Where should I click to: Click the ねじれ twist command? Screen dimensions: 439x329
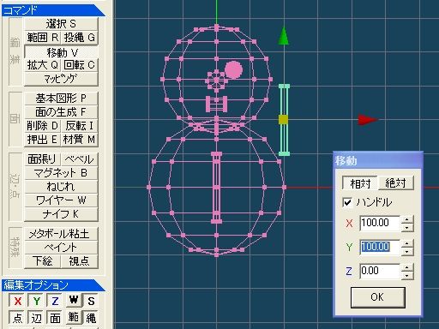click(x=61, y=187)
